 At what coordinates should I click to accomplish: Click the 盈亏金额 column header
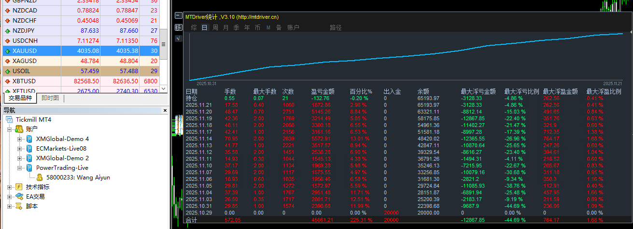[324, 91]
